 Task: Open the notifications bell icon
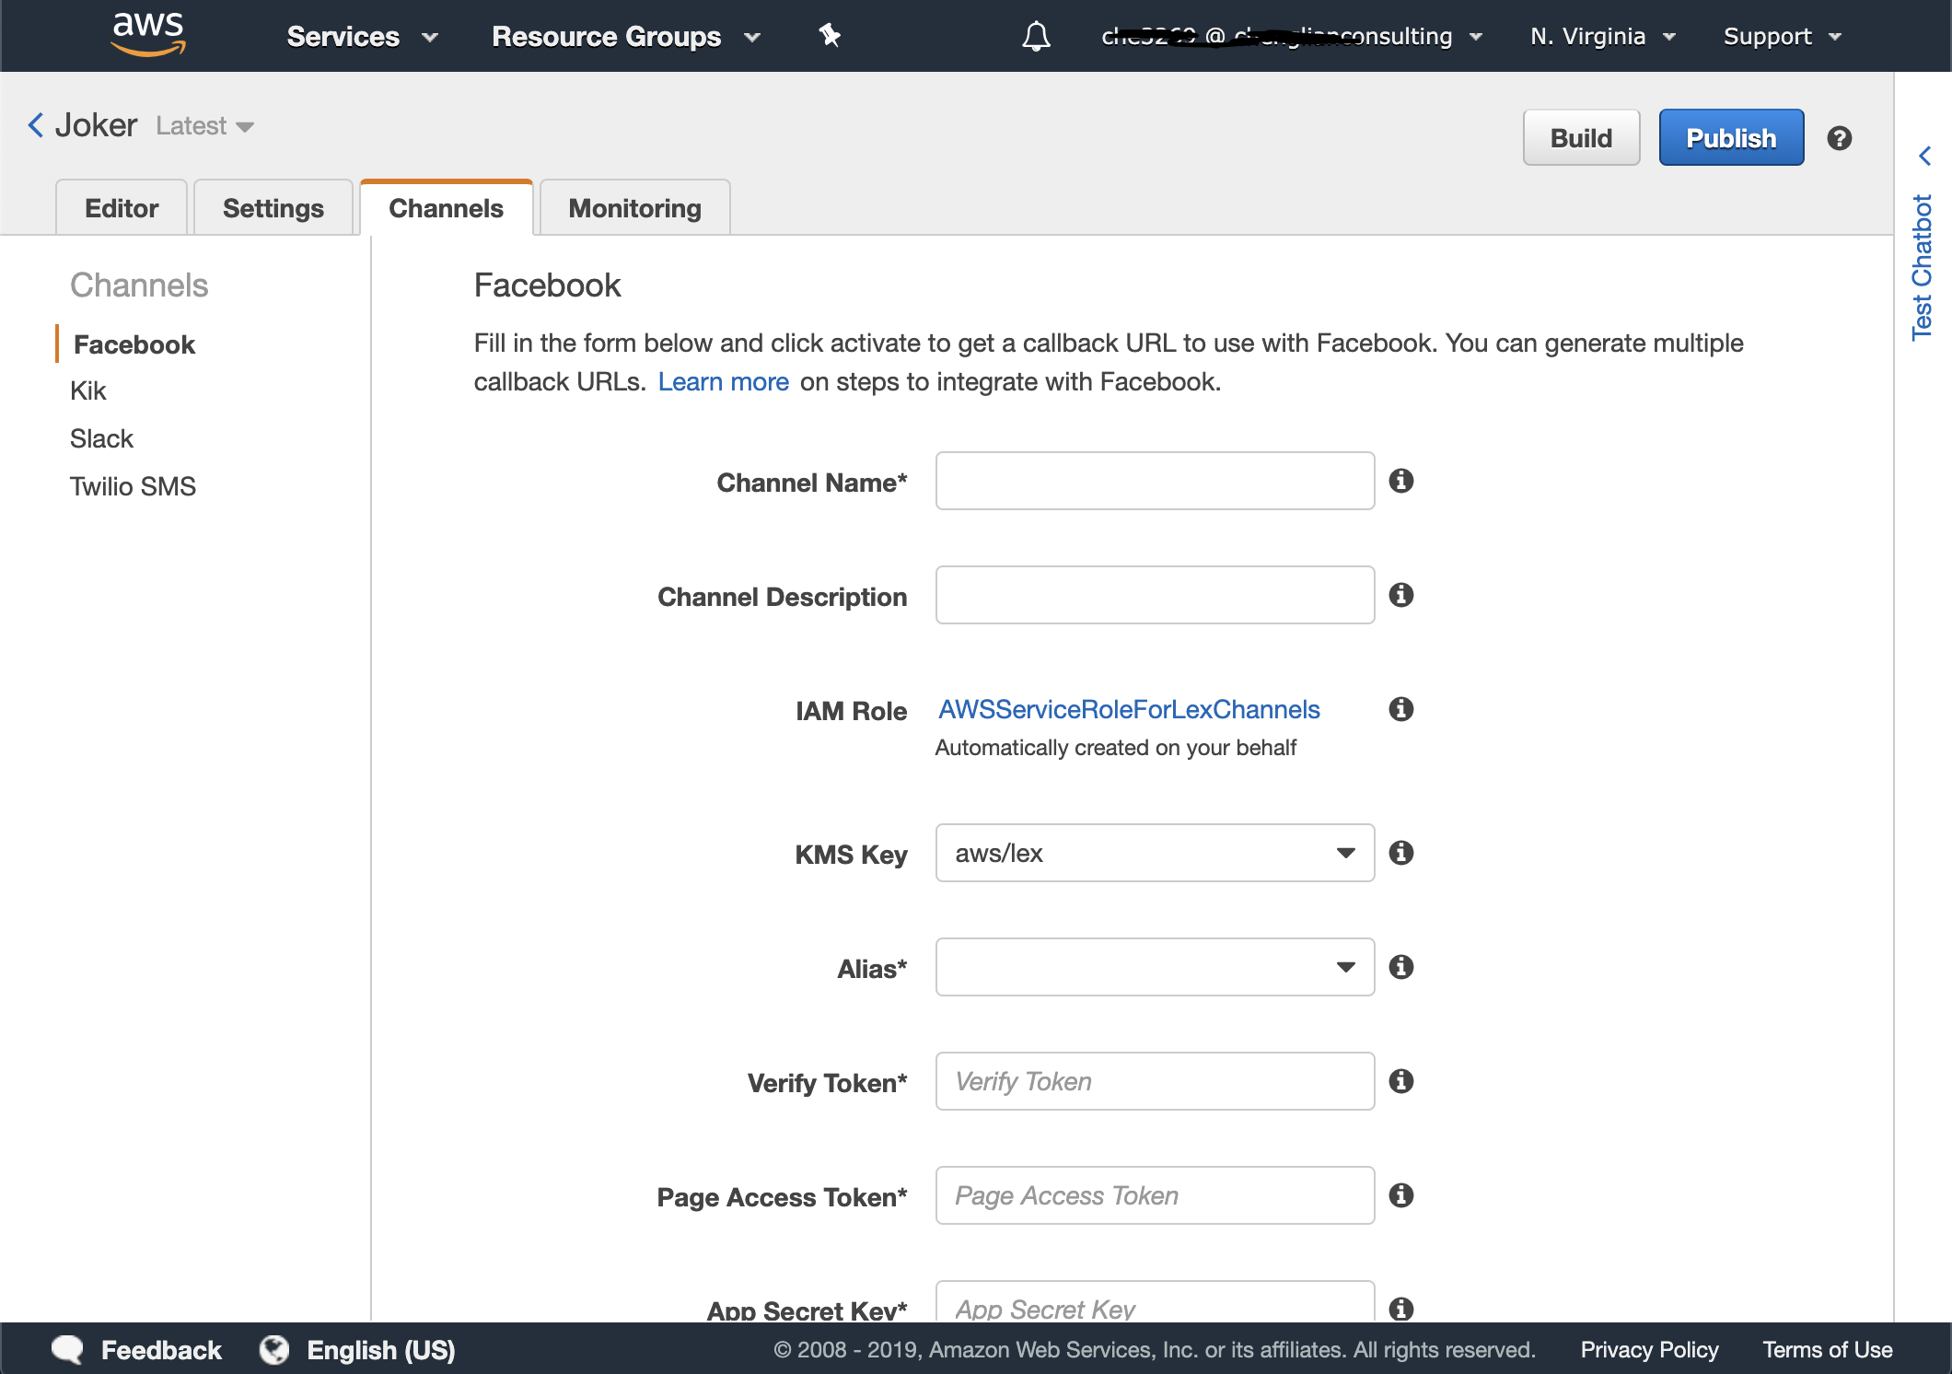[x=1036, y=36]
